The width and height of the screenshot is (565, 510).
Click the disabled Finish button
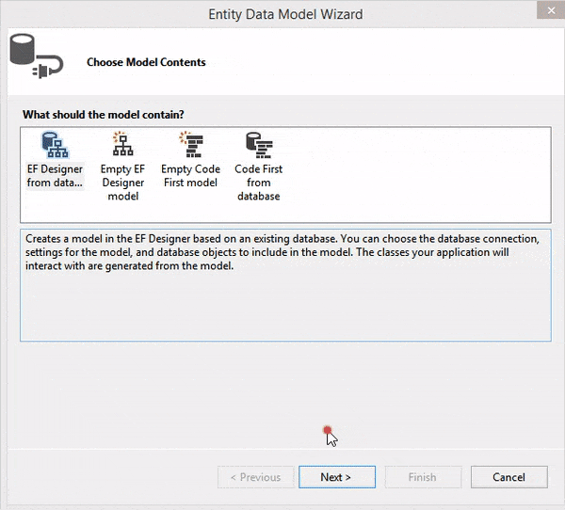[423, 477]
